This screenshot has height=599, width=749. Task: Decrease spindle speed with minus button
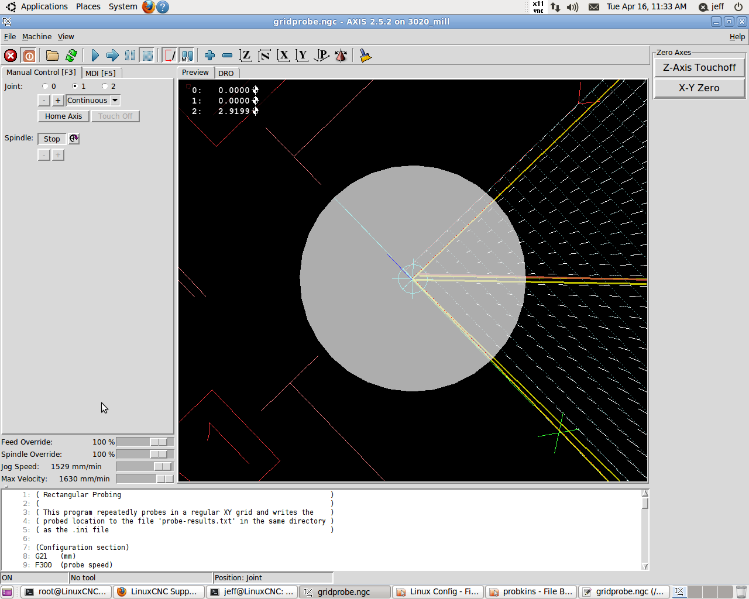coord(44,155)
